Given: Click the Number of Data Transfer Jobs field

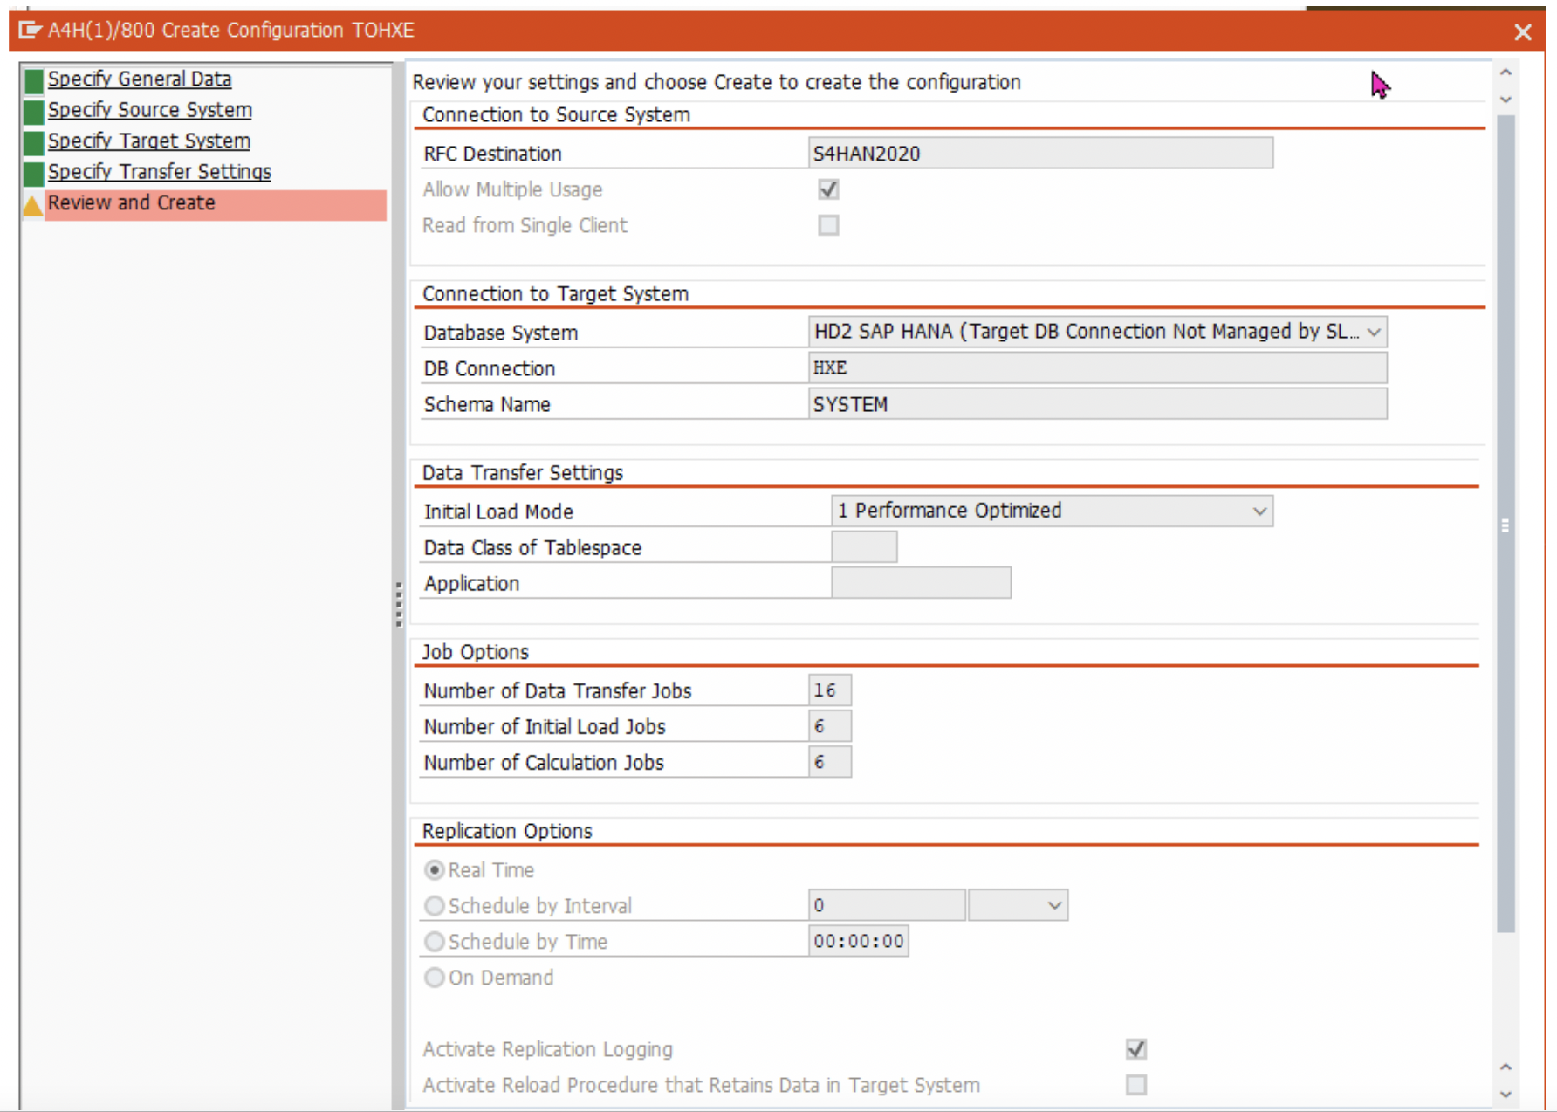Looking at the screenshot, I should coord(830,690).
